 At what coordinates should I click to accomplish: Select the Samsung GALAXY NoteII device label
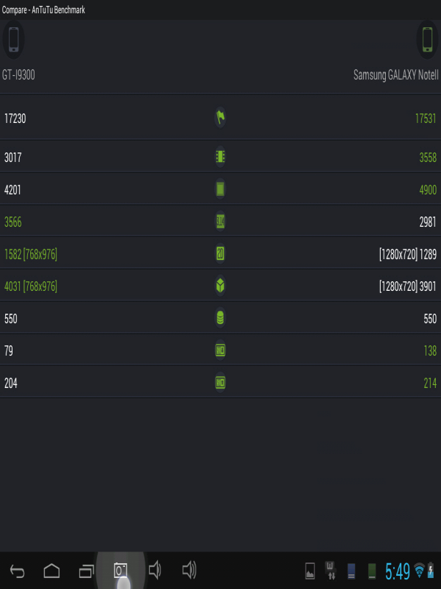(395, 75)
